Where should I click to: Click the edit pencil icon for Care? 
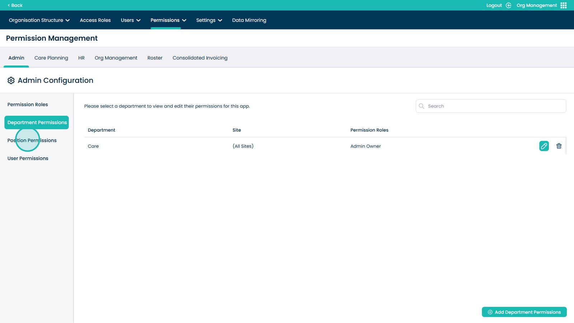point(544,146)
